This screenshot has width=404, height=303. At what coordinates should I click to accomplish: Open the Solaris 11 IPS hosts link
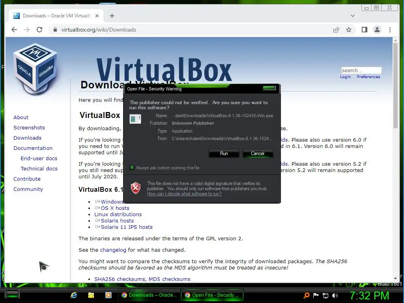tap(127, 227)
